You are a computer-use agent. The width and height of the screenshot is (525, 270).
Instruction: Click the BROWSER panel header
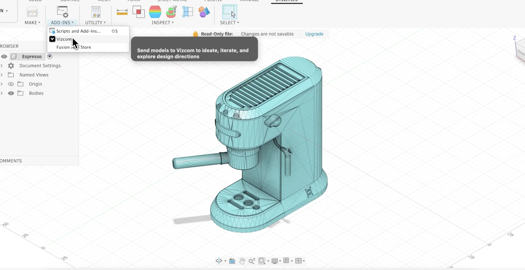pyautogui.click(x=9, y=46)
